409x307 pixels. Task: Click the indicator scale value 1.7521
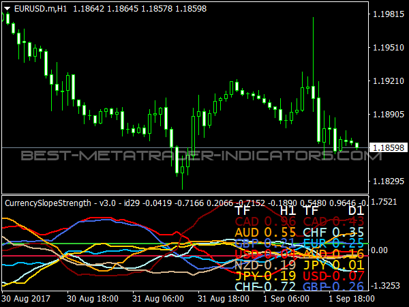click(x=384, y=202)
